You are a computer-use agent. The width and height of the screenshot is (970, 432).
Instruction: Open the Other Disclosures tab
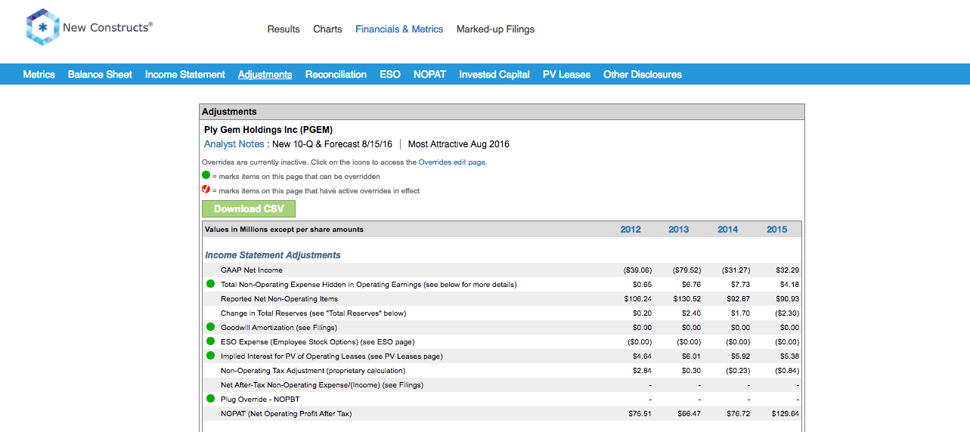tap(643, 74)
